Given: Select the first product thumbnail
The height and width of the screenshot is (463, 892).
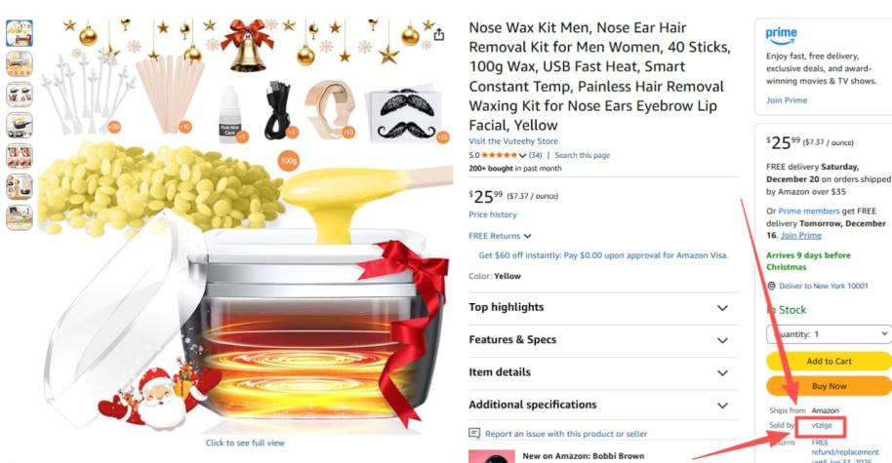Looking at the screenshot, I should 20,33.
